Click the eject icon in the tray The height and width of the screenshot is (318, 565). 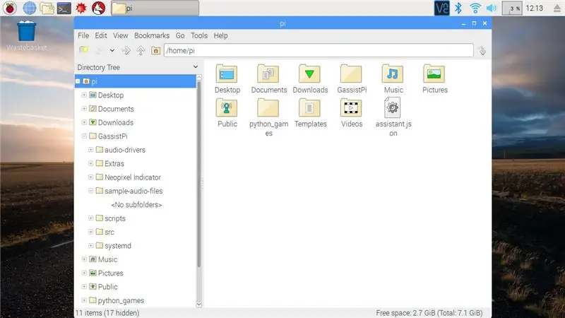pyautogui.click(x=557, y=8)
